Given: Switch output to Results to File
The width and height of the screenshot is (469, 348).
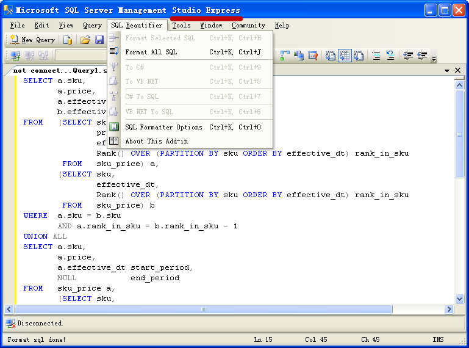Looking at the screenshot, I should [359, 56].
